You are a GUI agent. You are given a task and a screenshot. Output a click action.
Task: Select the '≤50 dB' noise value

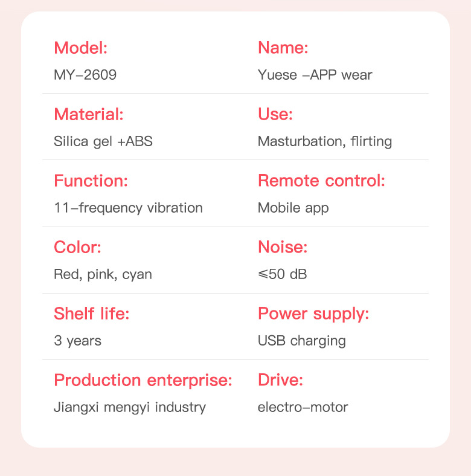(x=282, y=274)
